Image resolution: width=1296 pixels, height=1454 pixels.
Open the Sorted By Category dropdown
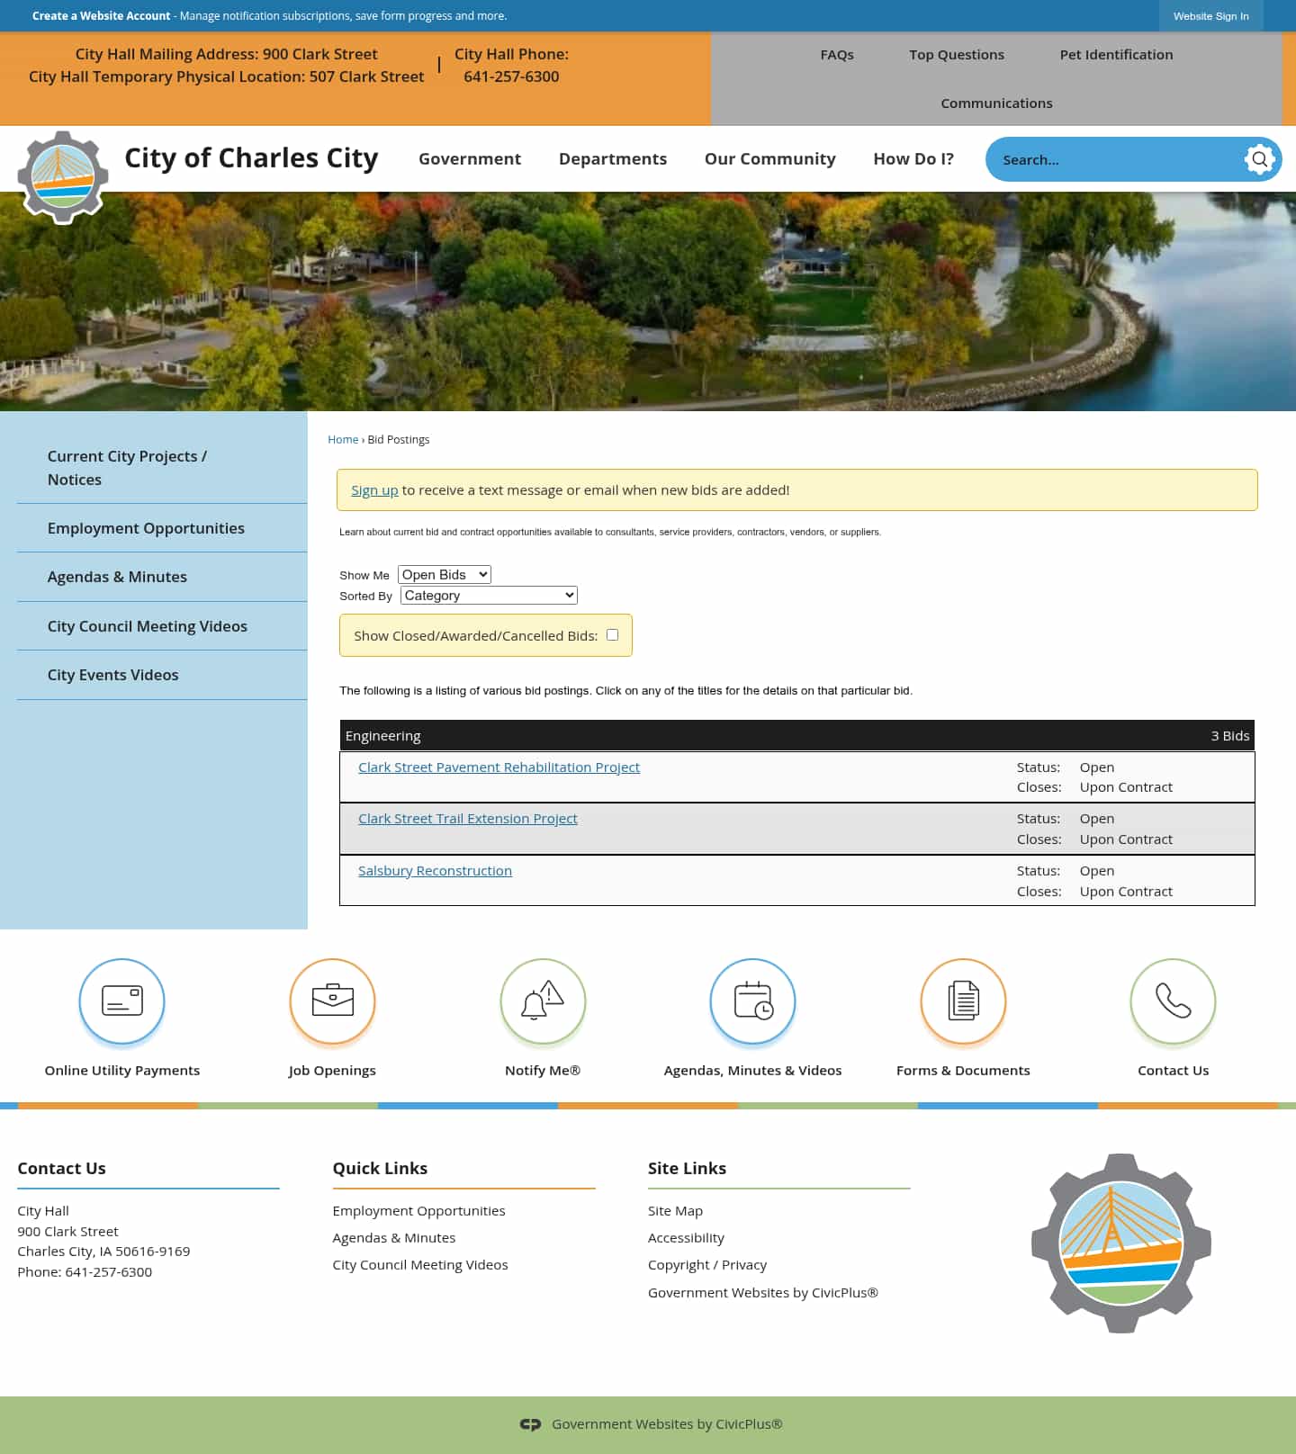point(489,595)
